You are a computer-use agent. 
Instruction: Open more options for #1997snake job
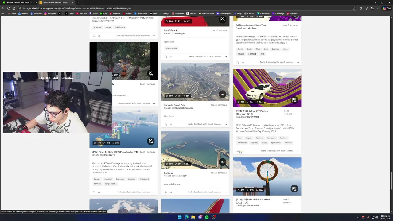pos(154,36)
